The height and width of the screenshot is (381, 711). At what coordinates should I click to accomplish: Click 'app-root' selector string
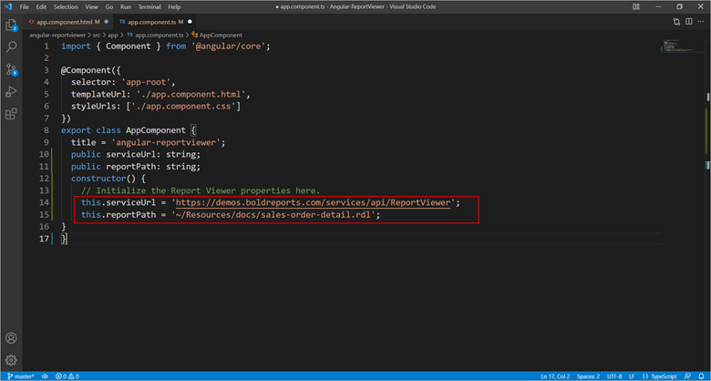[x=148, y=83]
